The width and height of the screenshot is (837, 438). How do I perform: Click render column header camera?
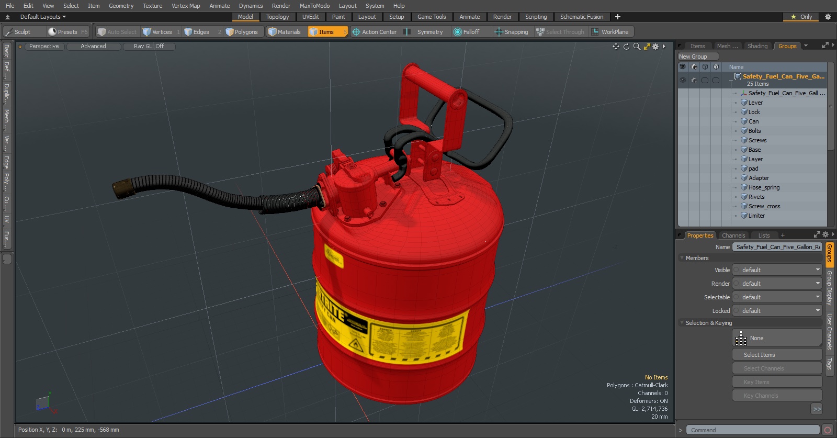[x=694, y=67]
